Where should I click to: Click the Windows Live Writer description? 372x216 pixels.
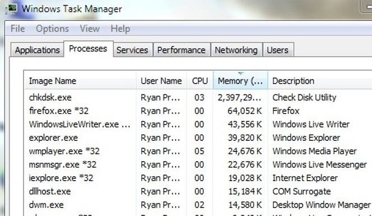[311, 125]
